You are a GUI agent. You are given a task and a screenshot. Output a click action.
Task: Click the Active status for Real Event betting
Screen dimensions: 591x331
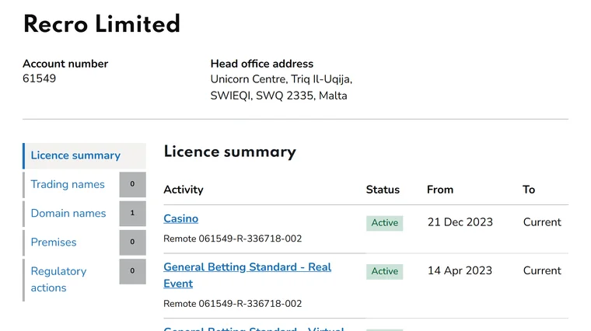click(x=384, y=271)
